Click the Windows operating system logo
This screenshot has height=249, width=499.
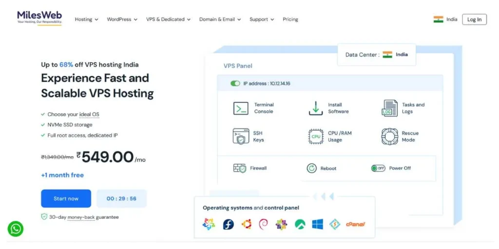point(317,224)
